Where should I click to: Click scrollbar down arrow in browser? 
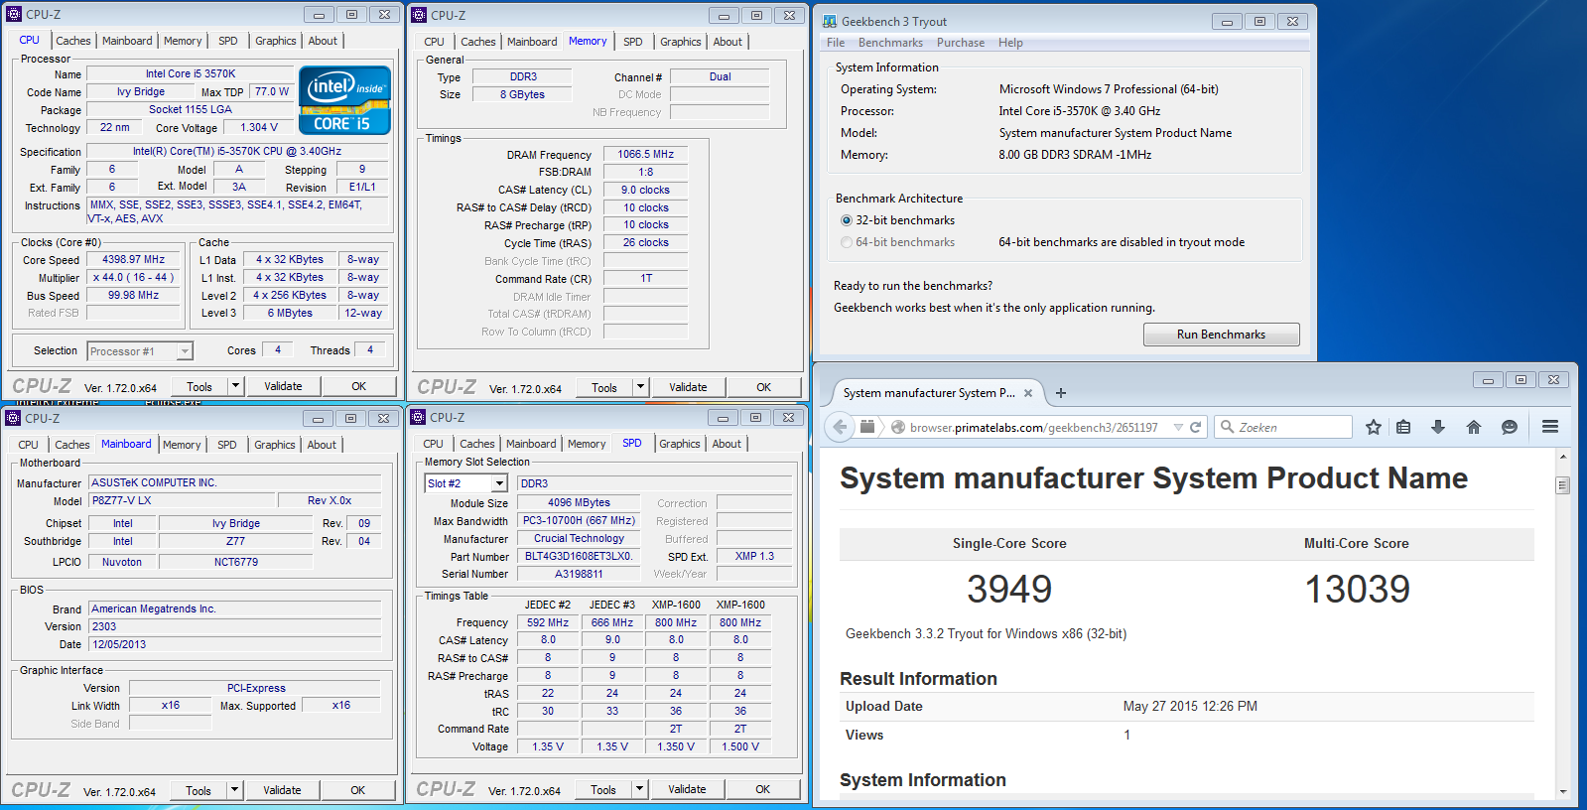coord(1563,792)
